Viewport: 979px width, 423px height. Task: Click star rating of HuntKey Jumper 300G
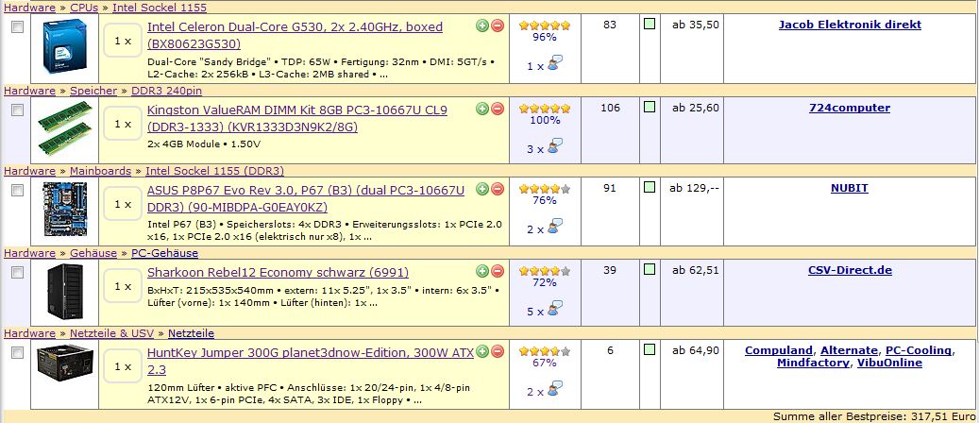pyautogui.click(x=545, y=351)
